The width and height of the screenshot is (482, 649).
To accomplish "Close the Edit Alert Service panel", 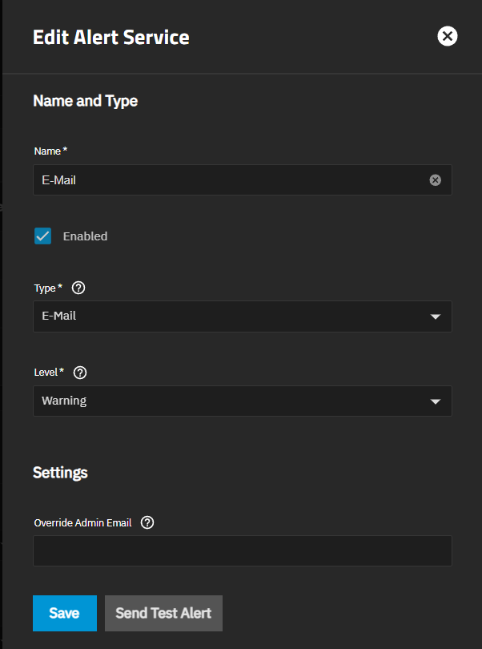I will click(x=448, y=36).
